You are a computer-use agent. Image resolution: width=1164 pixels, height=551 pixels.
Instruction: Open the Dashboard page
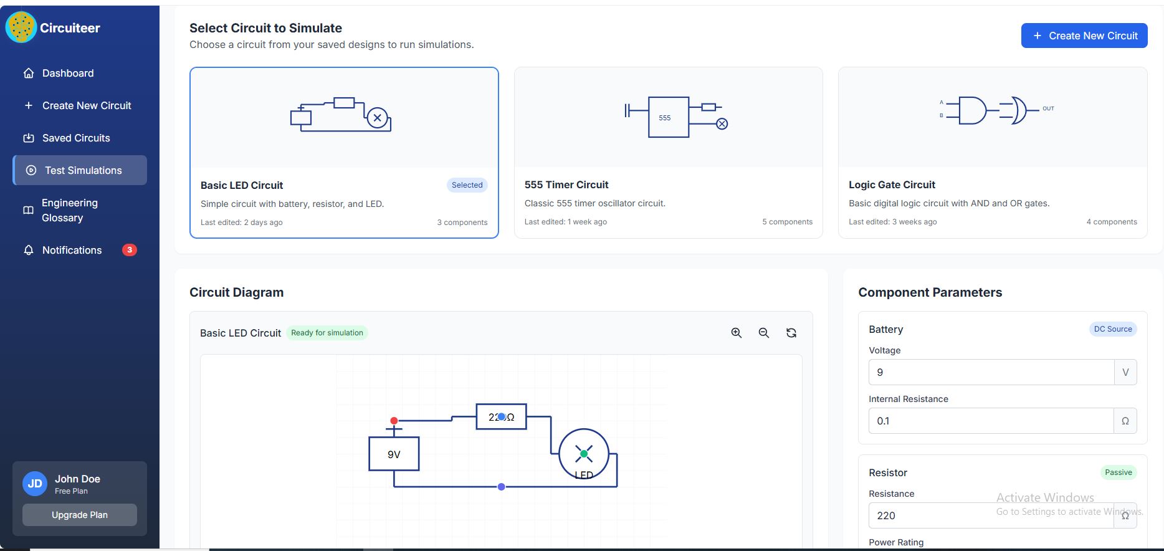click(x=68, y=73)
